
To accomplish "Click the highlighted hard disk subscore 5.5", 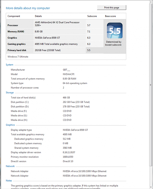I will (x=89, y=50).
